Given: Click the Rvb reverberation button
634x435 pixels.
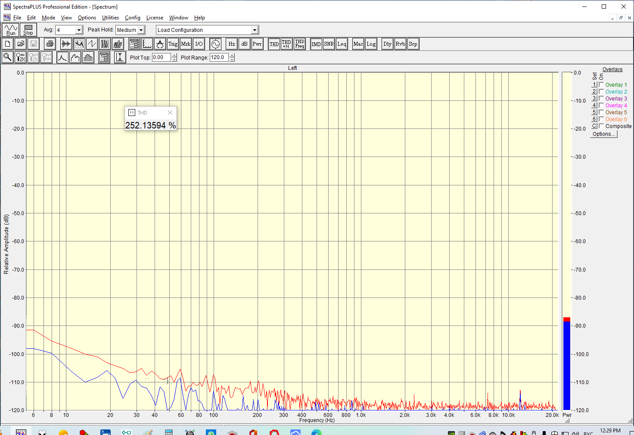Looking at the screenshot, I should coord(400,44).
